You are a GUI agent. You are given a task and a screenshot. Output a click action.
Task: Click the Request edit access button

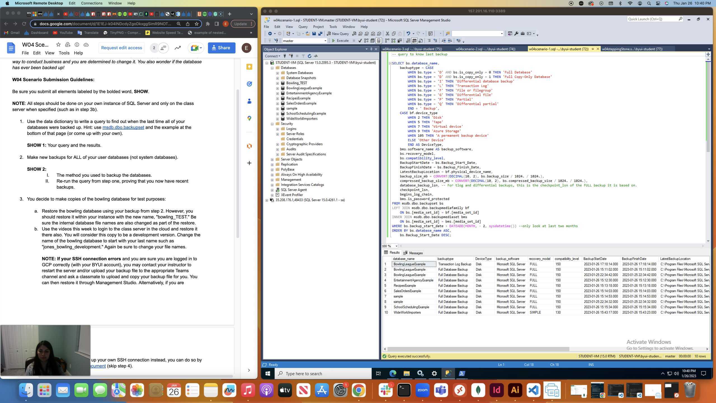[121, 48]
